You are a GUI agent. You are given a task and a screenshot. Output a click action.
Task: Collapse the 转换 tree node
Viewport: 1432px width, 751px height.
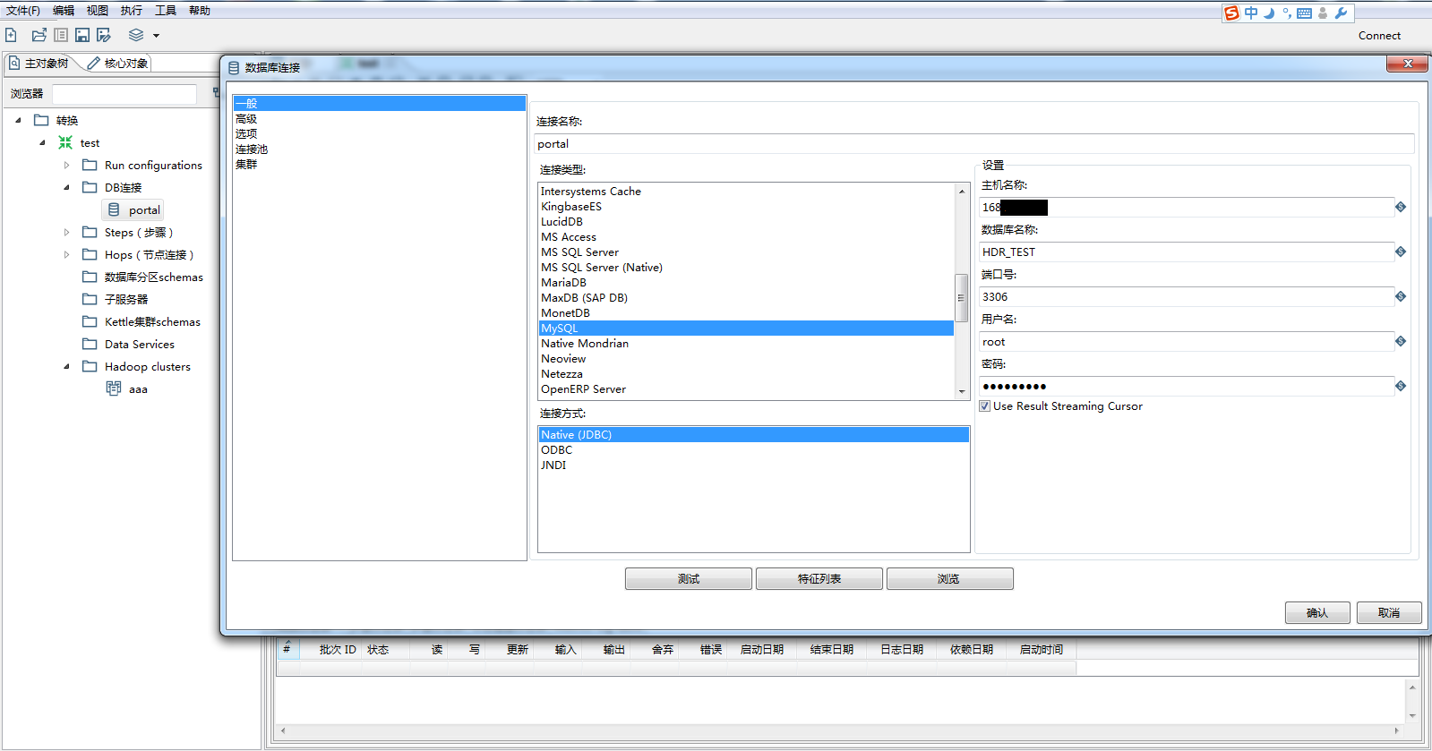tap(18, 120)
